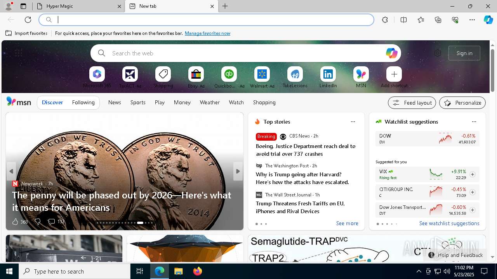Viewport: 497px width, 279px height.
Task: Open Windows Start menu
Action: click(x=9, y=271)
